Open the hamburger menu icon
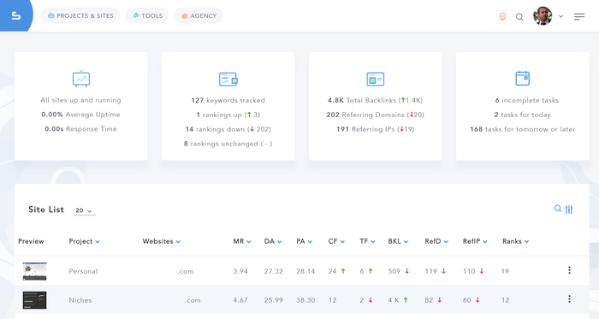The image size is (599, 319). (579, 17)
